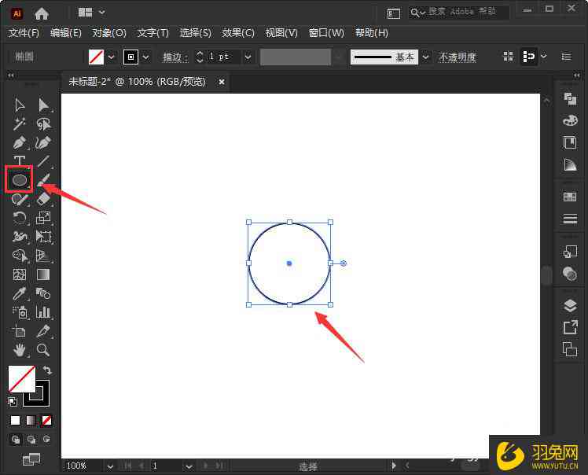
Task: Select the Eyedropper tool
Action: coord(20,293)
